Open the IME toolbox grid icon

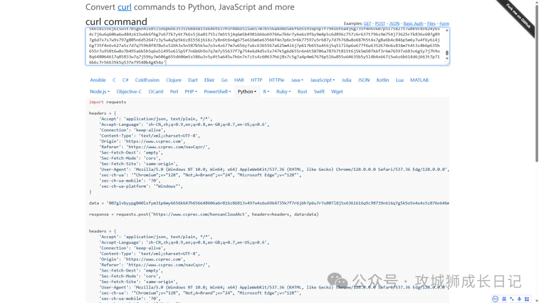click(x=527, y=299)
